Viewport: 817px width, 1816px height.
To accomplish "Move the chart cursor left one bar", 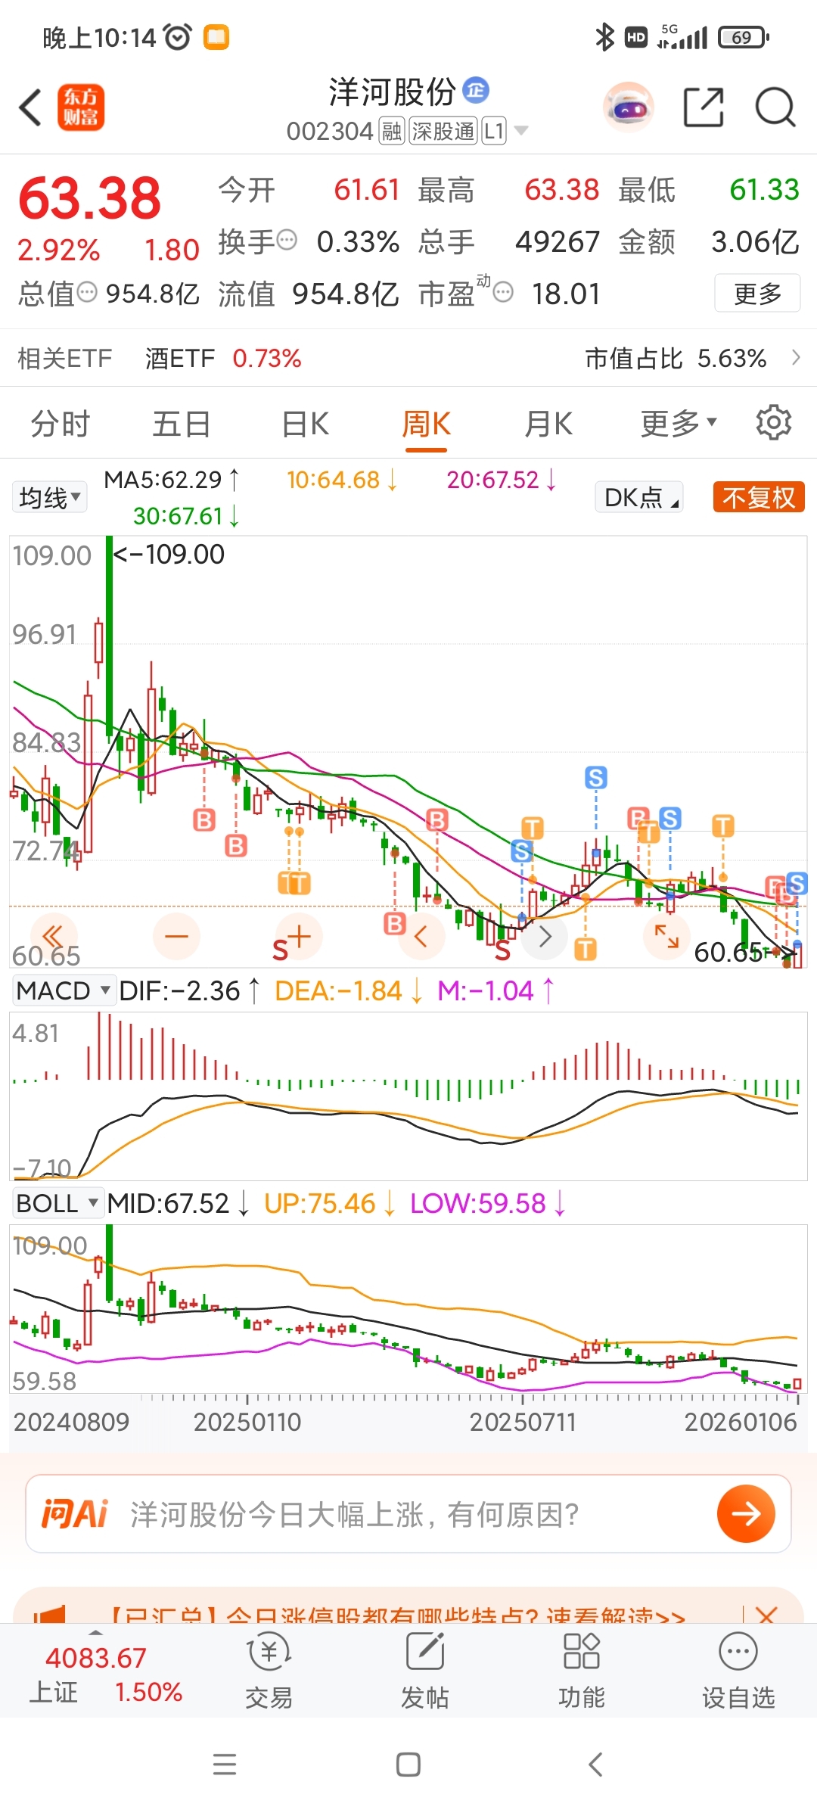I will (x=421, y=937).
